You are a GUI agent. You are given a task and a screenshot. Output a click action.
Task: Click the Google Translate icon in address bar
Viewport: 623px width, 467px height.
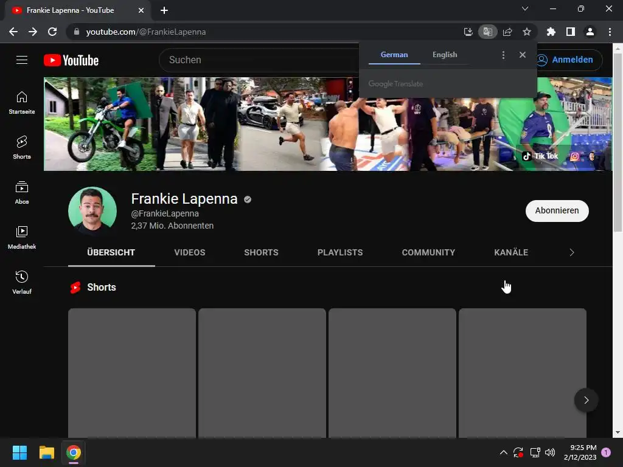487,32
